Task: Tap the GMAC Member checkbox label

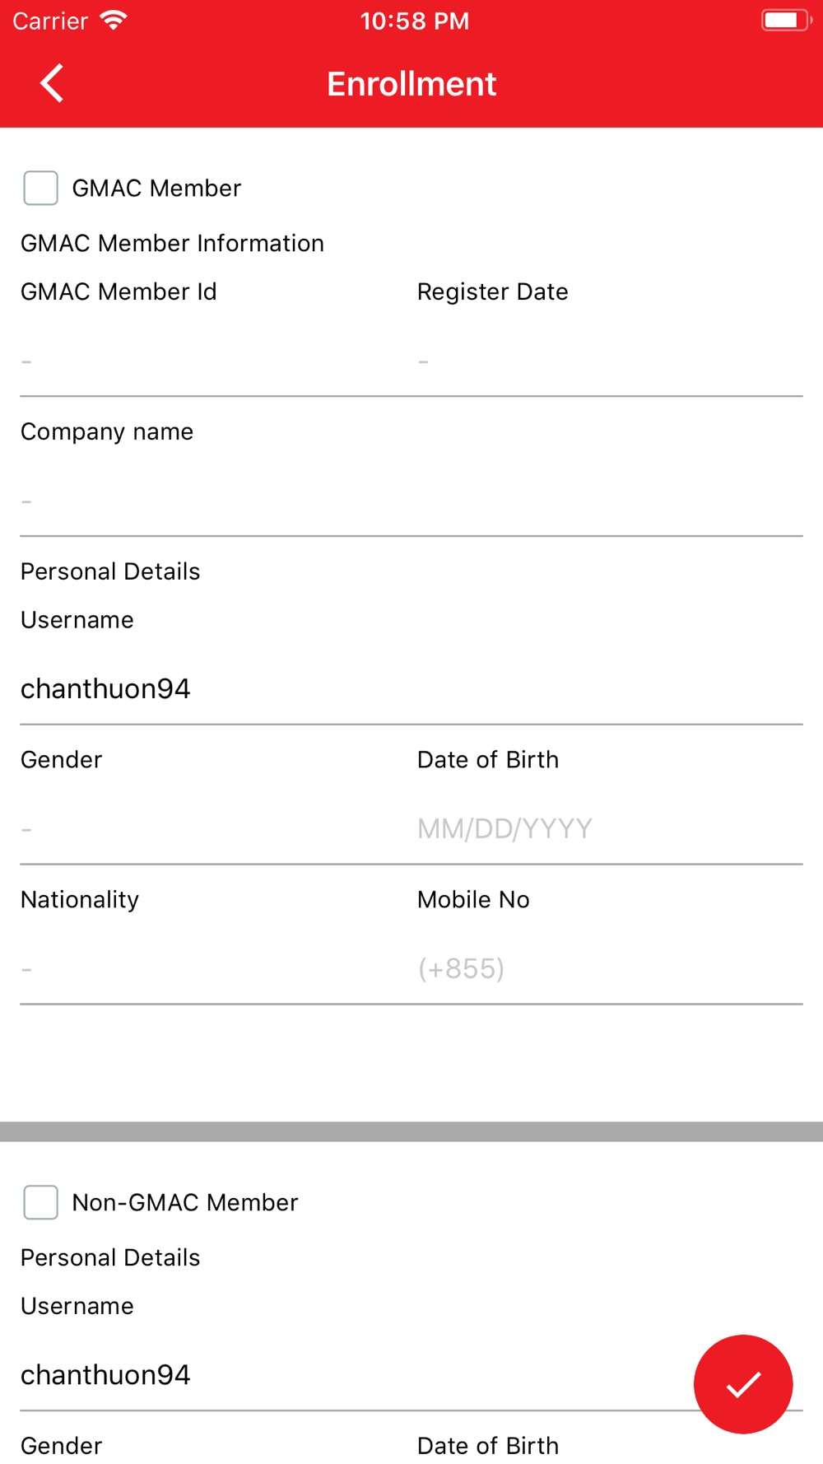Action: pos(156,188)
